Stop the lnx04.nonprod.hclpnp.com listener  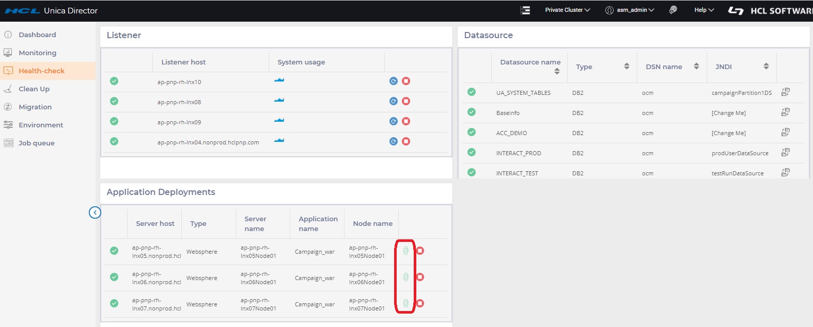click(406, 141)
